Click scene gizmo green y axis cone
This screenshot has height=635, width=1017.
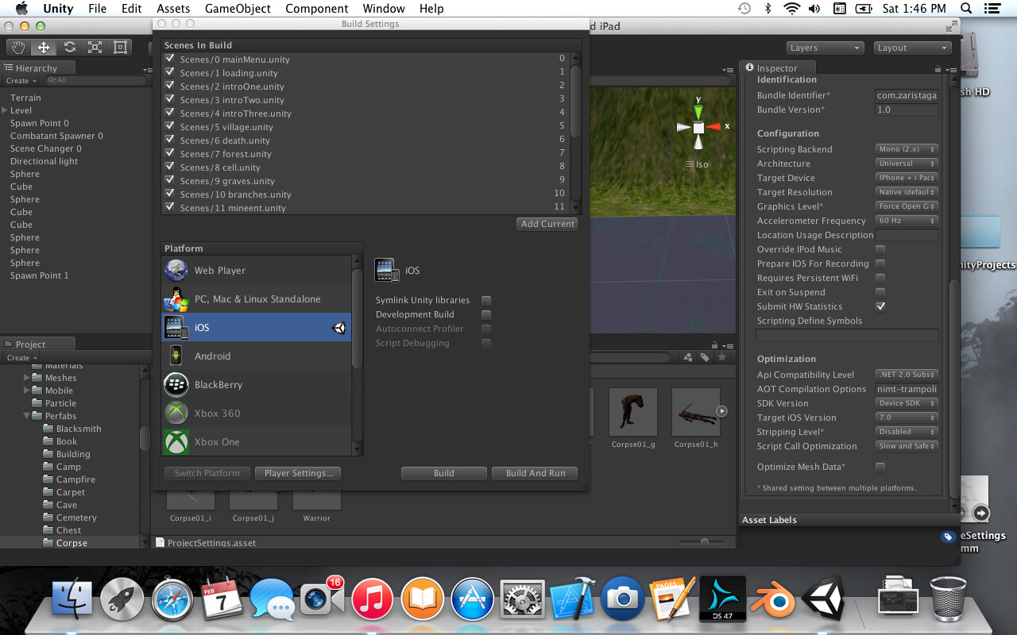tap(698, 111)
